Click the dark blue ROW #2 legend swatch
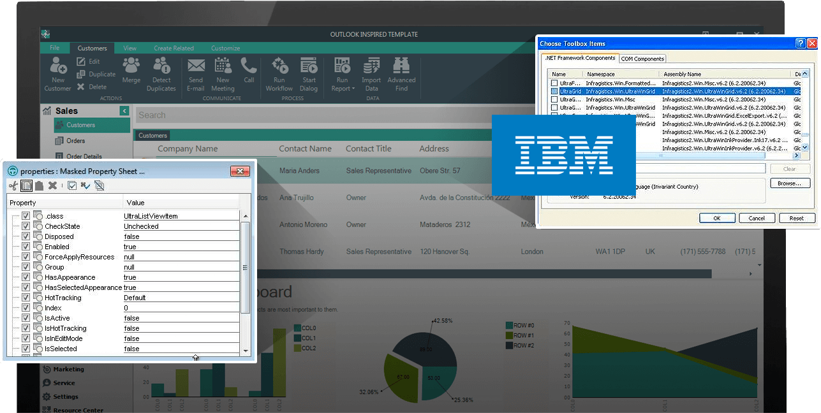This screenshot has width=821, height=413. 509,345
